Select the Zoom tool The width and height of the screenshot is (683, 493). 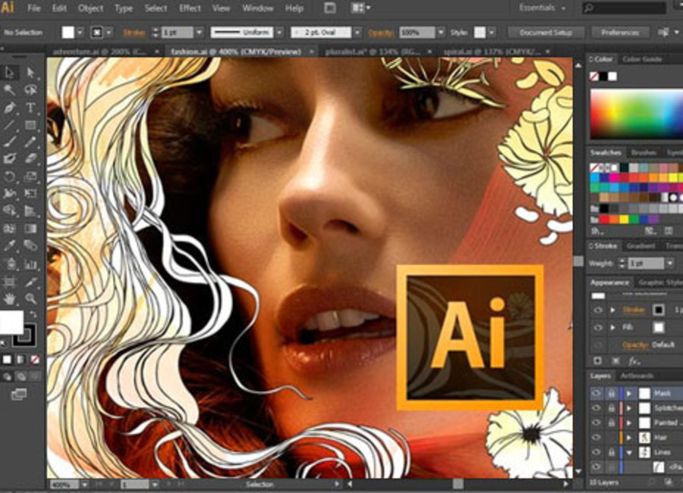pos(30,299)
